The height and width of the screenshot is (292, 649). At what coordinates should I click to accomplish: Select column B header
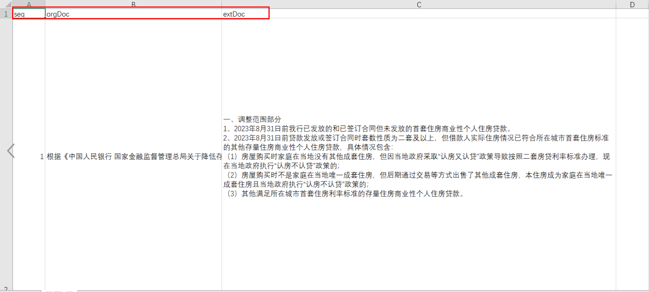[x=133, y=4]
